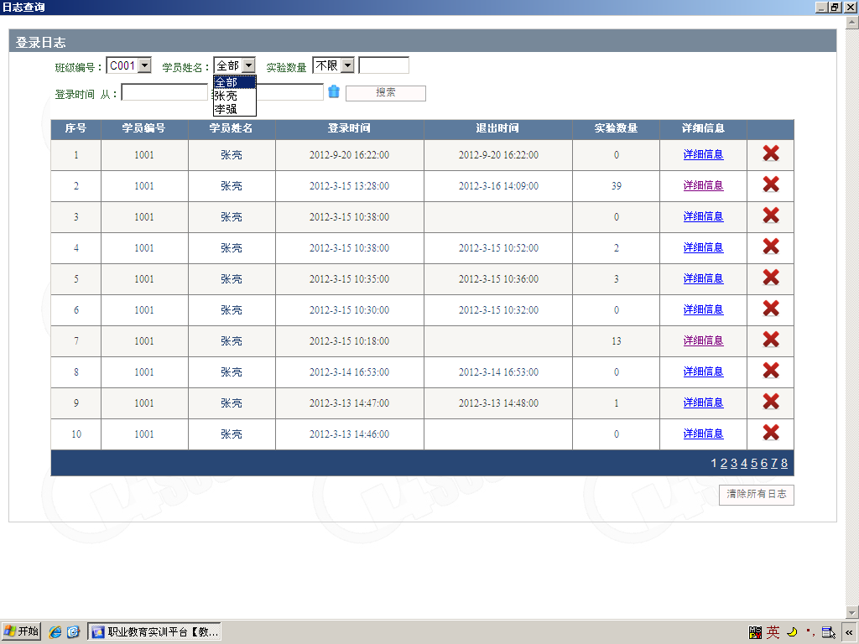
Task: Click 登录时间 column header
Action: 350,128
